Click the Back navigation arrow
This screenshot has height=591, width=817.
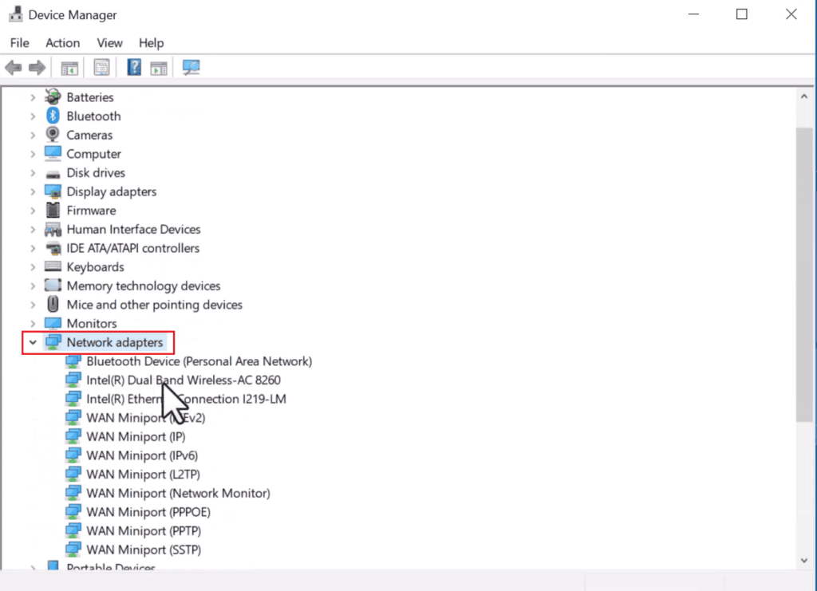(x=13, y=67)
